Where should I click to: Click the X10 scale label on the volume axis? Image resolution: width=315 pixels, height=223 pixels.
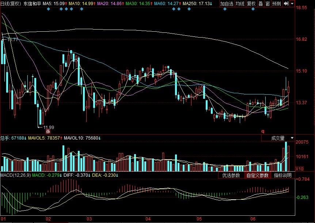click(x=299, y=169)
